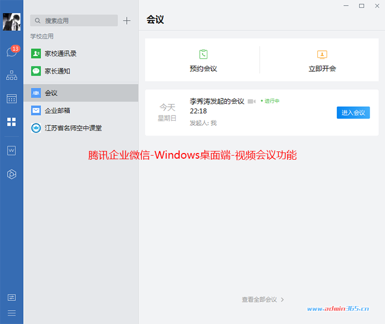
Task: Open 江苏省名师空中课堂 app entry
Action: (81, 128)
